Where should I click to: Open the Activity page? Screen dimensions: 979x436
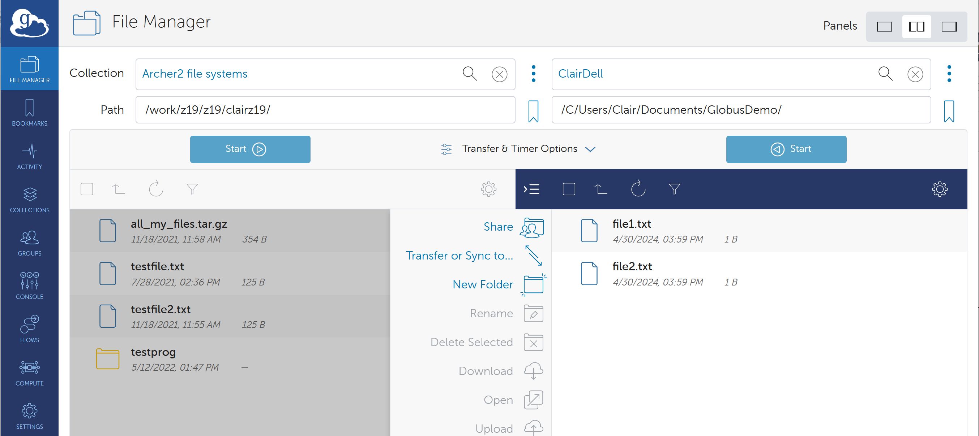29,156
